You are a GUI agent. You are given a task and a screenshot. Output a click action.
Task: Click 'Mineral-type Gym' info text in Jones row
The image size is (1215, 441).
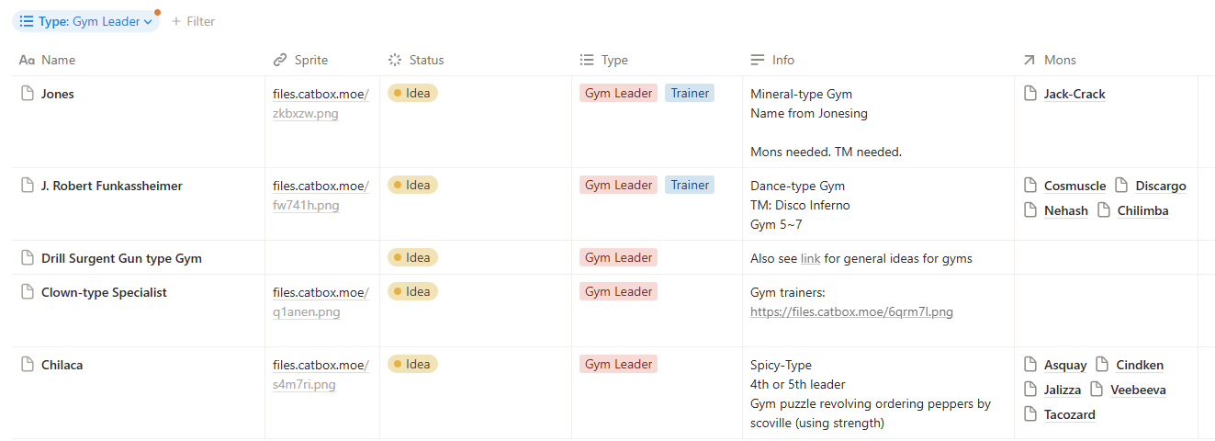coord(802,94)
